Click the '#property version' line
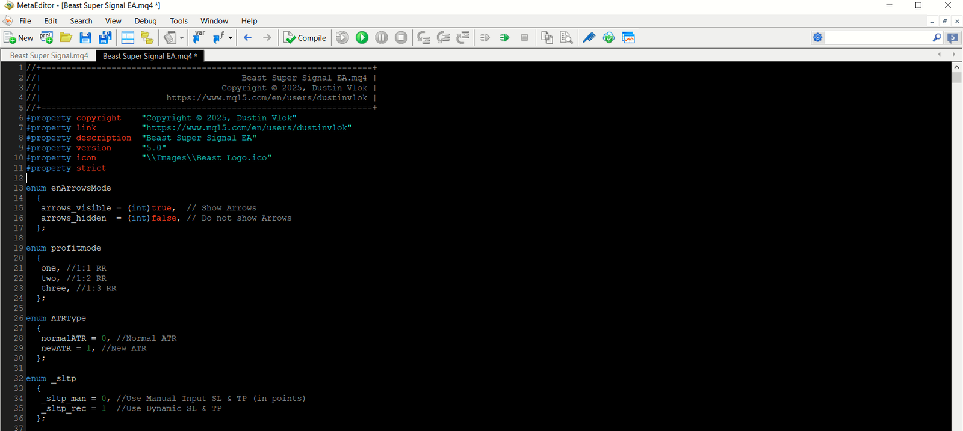 tap(96, 148)
